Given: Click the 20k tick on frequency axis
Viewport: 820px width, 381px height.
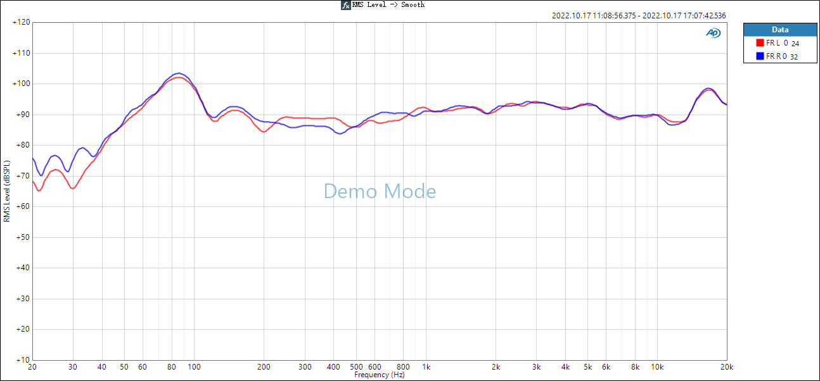Looking at the screenshot, I should point(726,367).
